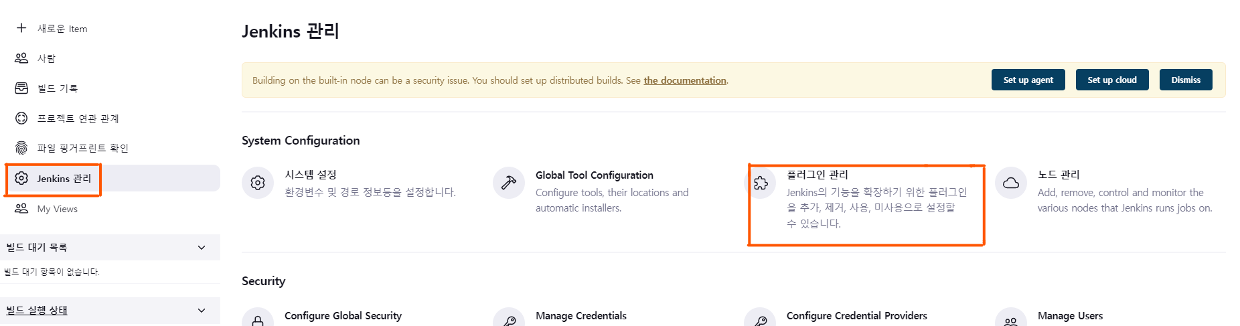Image resolution: width=1240 pixels, height=326 pixels.
Task: Click the gear icon beside Jenkins 관리
Action: coord(21,178)
